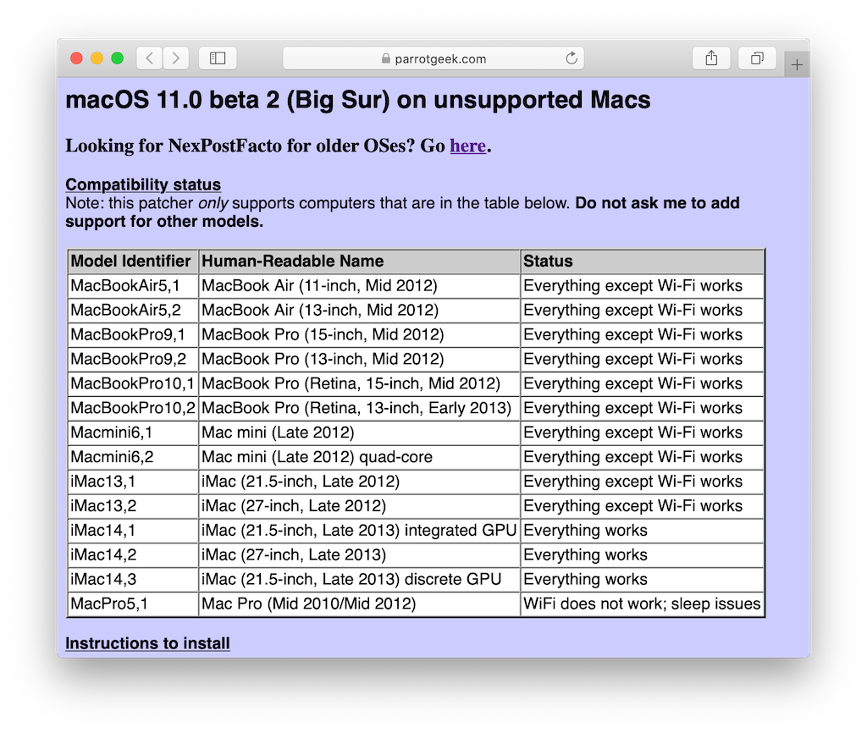This screenshot has height=733, width=867.
Task: Click "MacBook Pro (Retina, 15-inch, Mid 2012)"
Action: [x=359, y=383]
